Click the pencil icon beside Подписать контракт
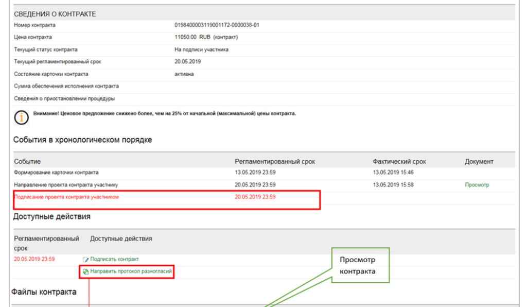This screenshot has height=307, width=527. [x=86, y=259]
